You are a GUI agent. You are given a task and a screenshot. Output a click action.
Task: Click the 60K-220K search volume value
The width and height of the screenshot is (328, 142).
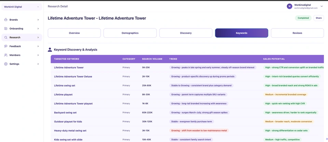coord(147,112)
